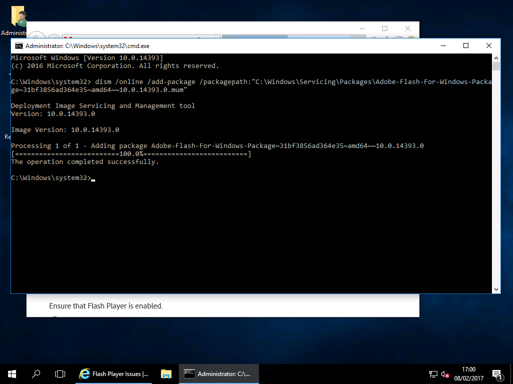The width and height of the screenshot is (513, 384).
Task: Click "The operation completed successfully." message
Action: click(85, 162)
